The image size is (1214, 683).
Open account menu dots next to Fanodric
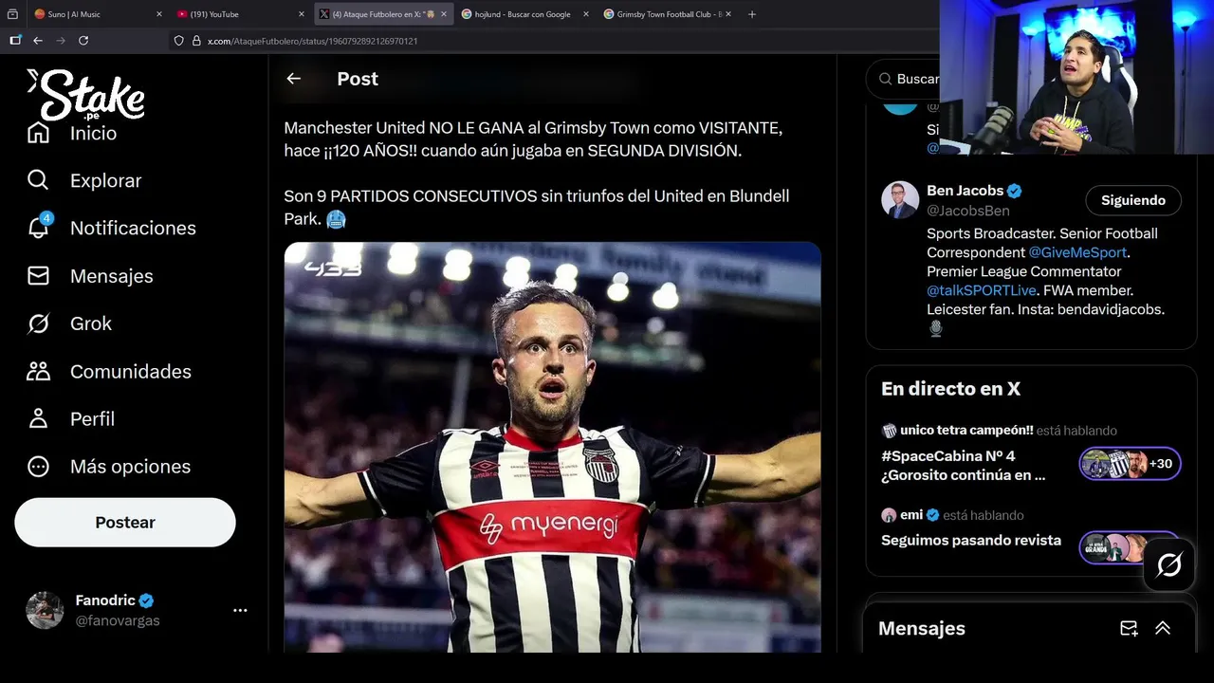tap(240, 610)
